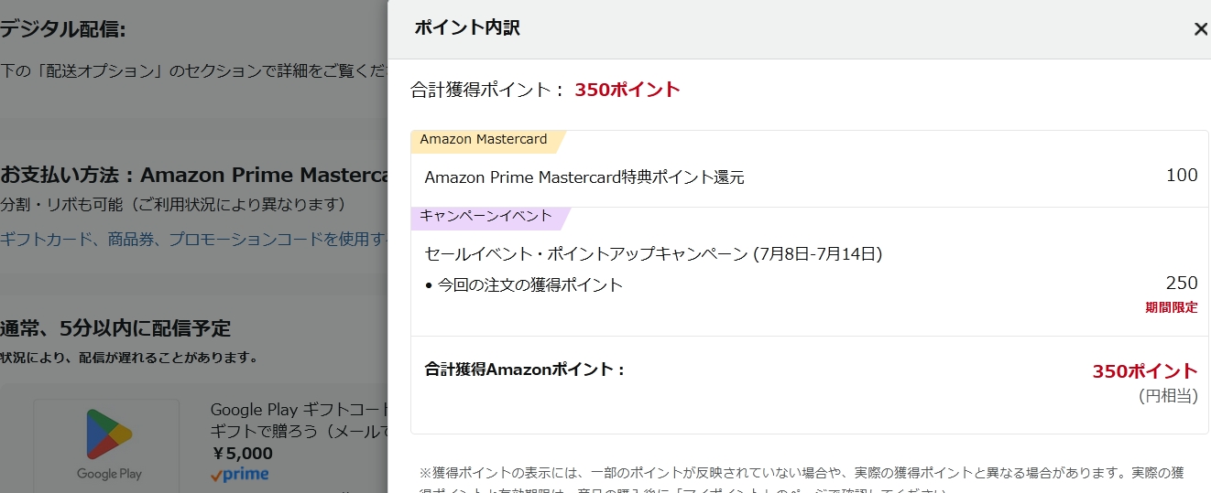Select the セールイベント・ポイントアップキャンペーン line
Viewport: 1211px width, 493px height.
tap(653, 254)
